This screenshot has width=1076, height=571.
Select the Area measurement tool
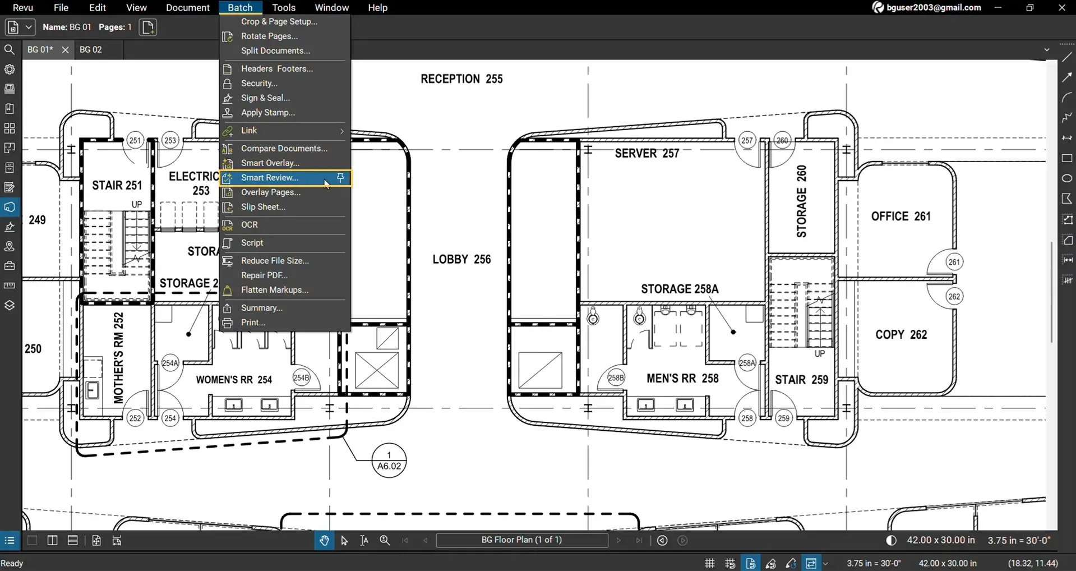coord(1067,240)
